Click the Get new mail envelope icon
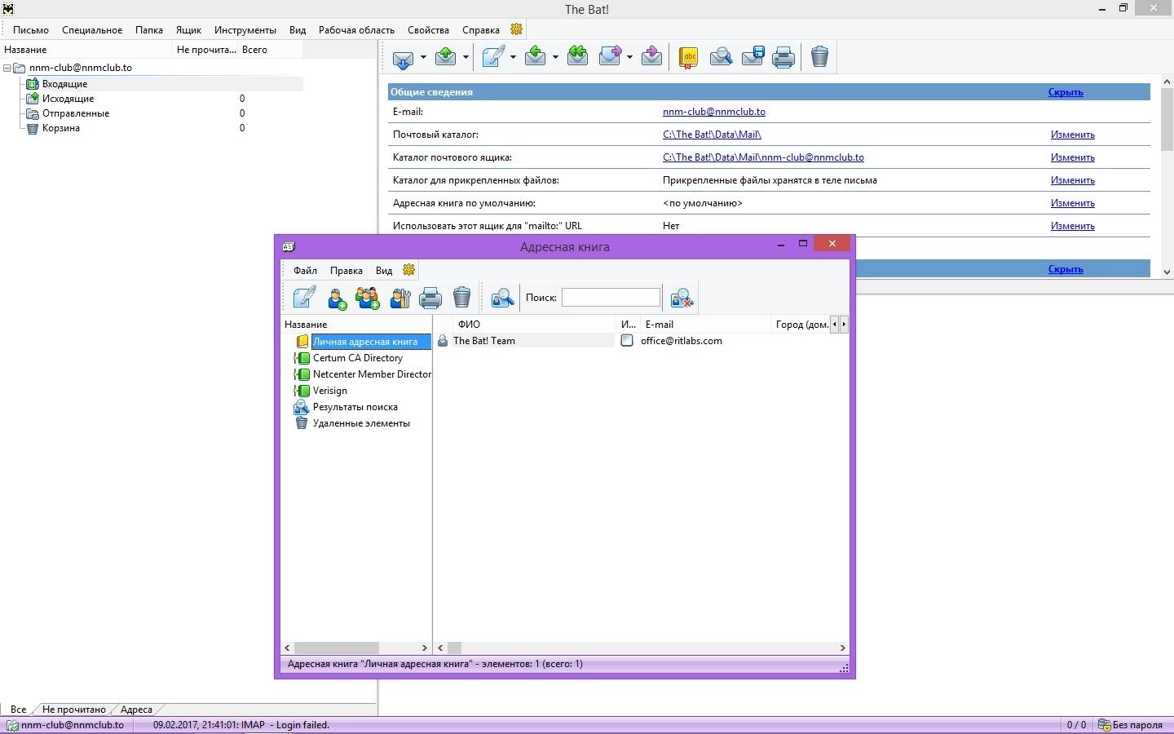Screen dimensions: 1174x734 402,57
